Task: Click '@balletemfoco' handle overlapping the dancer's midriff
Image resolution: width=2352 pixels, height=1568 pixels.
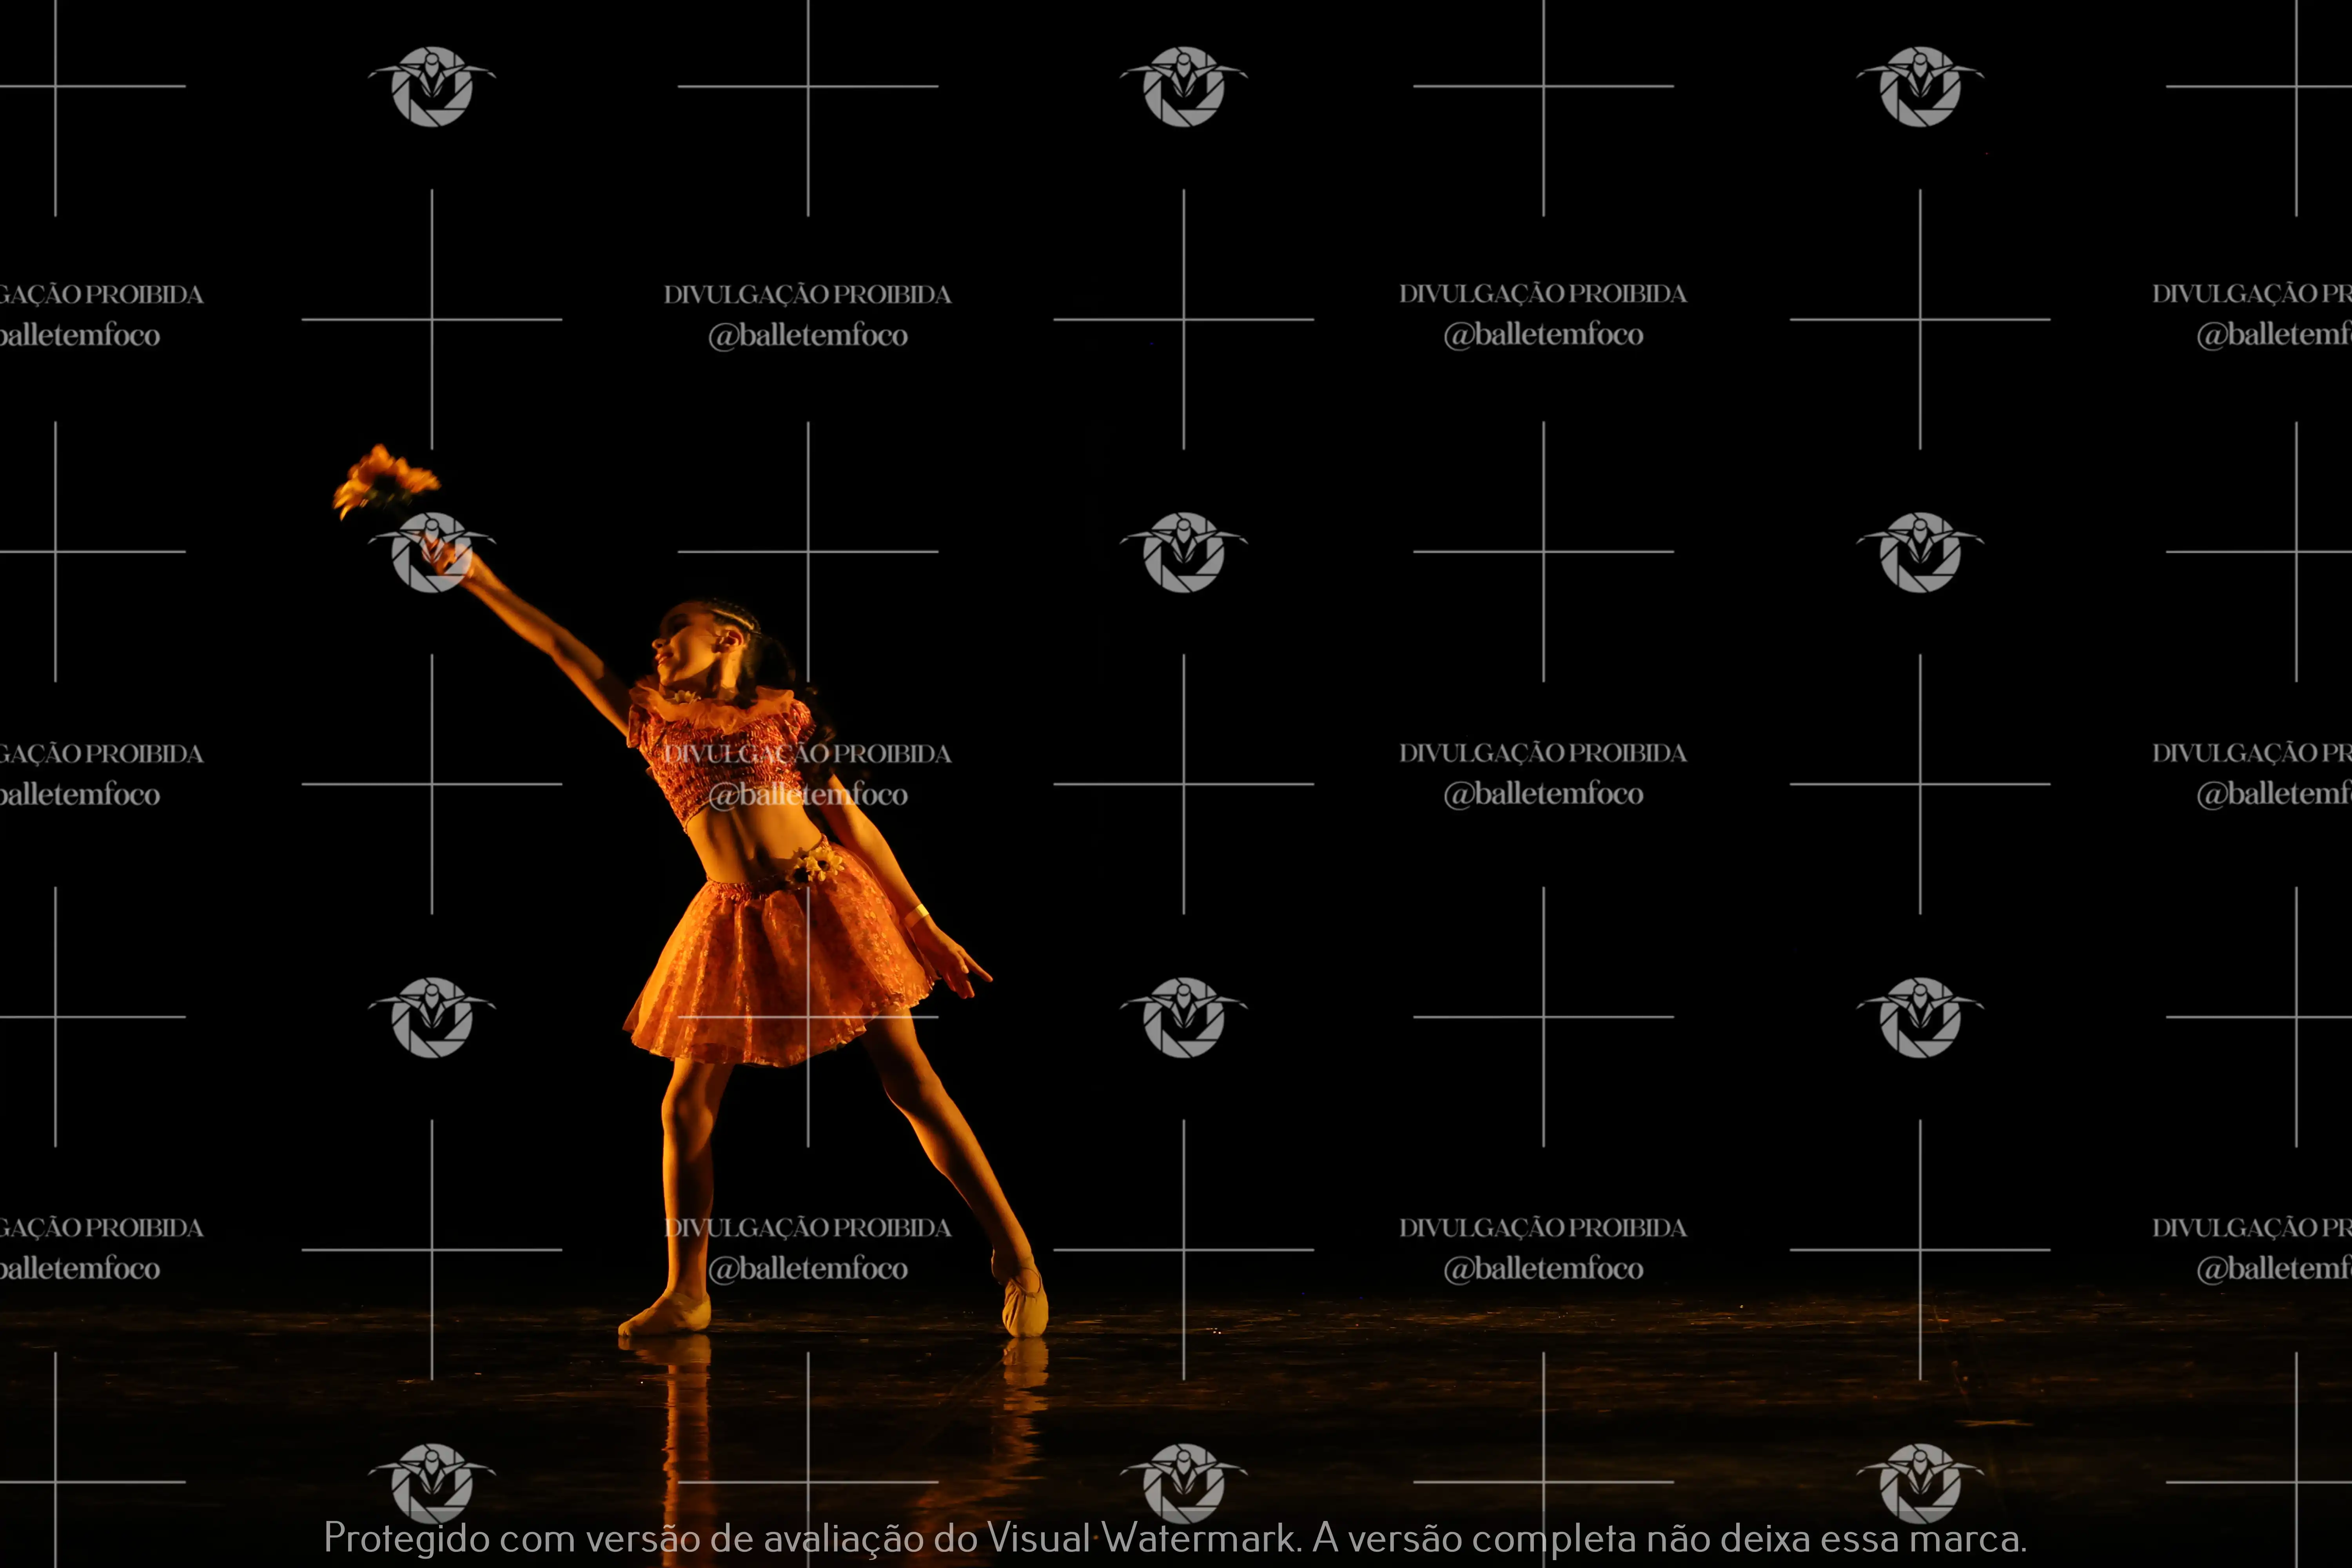Action: (x=808, y=795)
